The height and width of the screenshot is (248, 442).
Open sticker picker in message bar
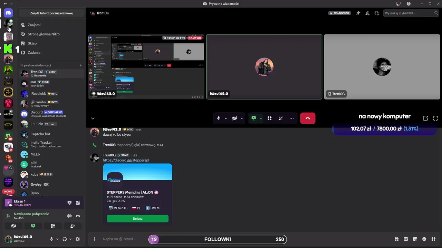[415, 239]
